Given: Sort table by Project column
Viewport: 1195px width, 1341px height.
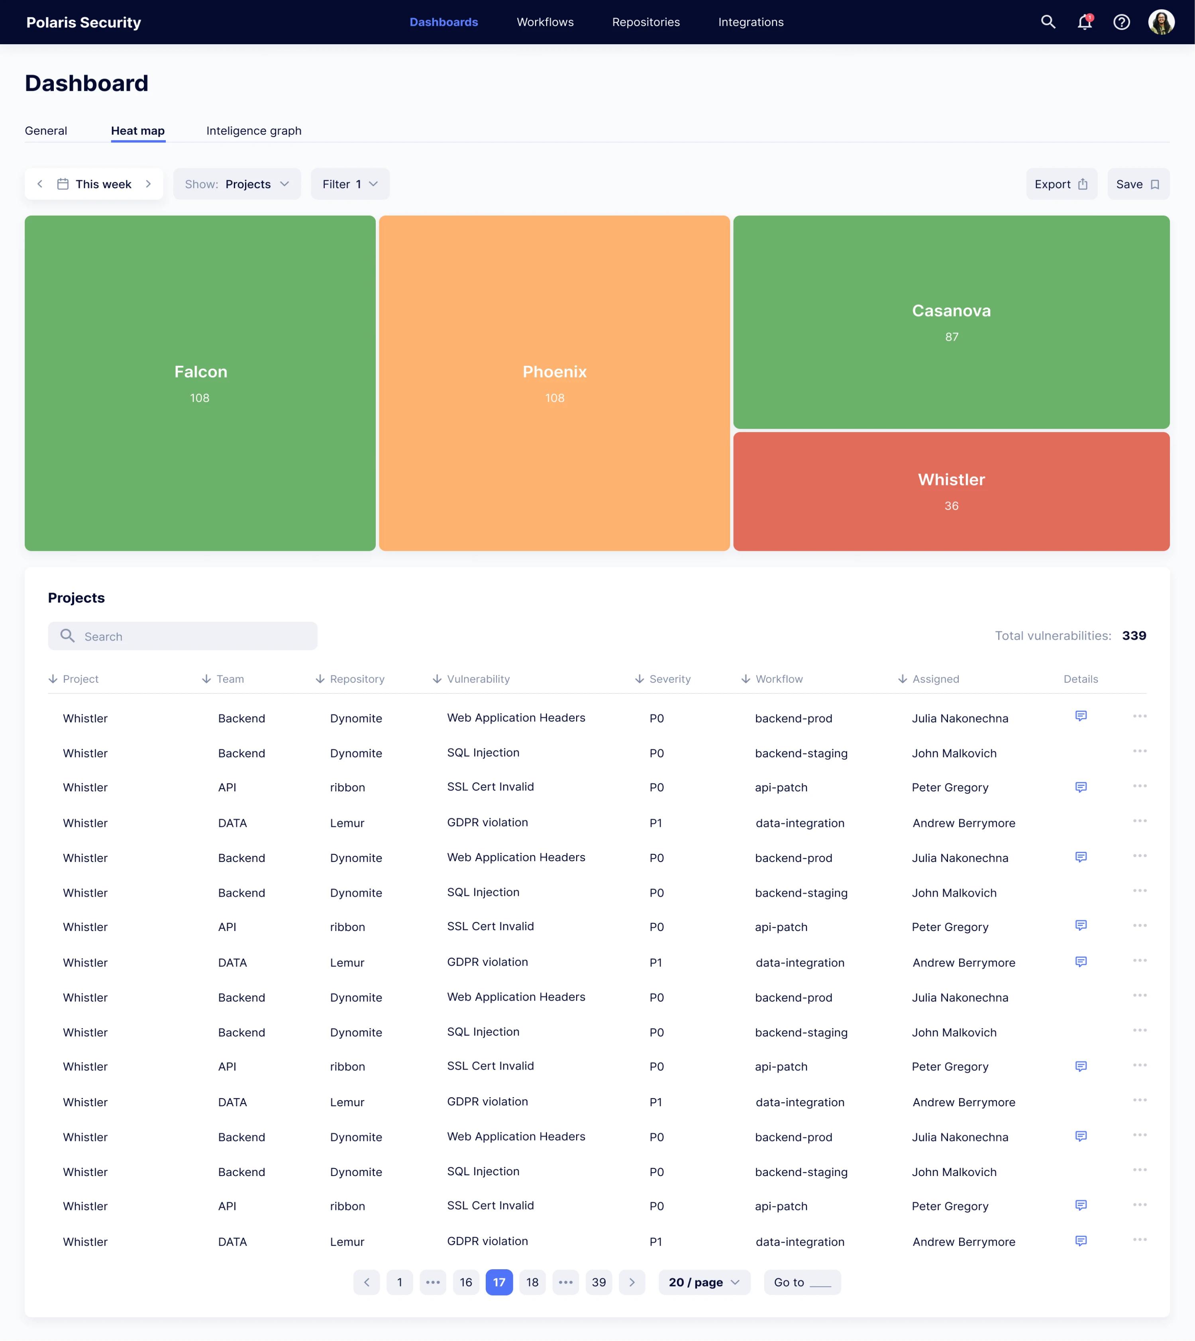Looking at the screenshot, I should tap(74, 678).
